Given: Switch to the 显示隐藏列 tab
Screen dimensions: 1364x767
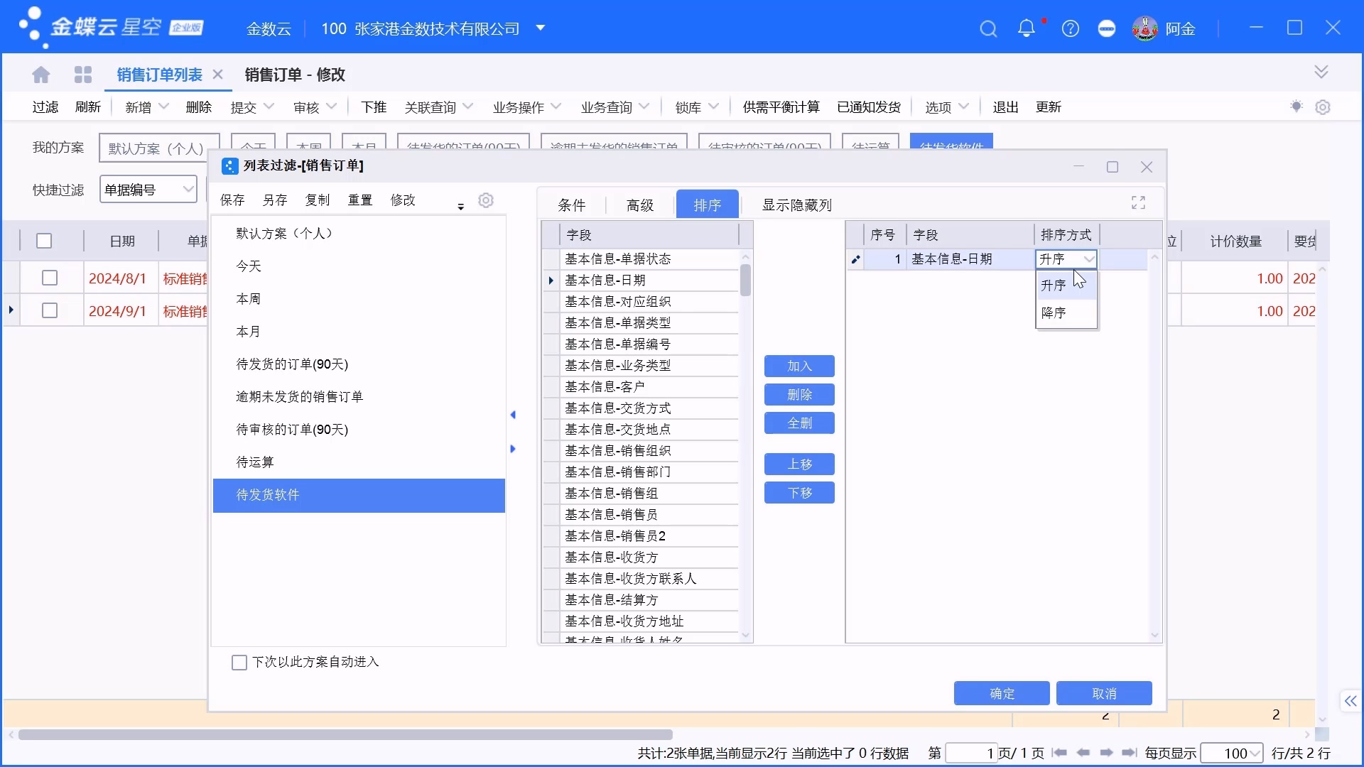Looking at the screenshot, I should pos(796,205).
